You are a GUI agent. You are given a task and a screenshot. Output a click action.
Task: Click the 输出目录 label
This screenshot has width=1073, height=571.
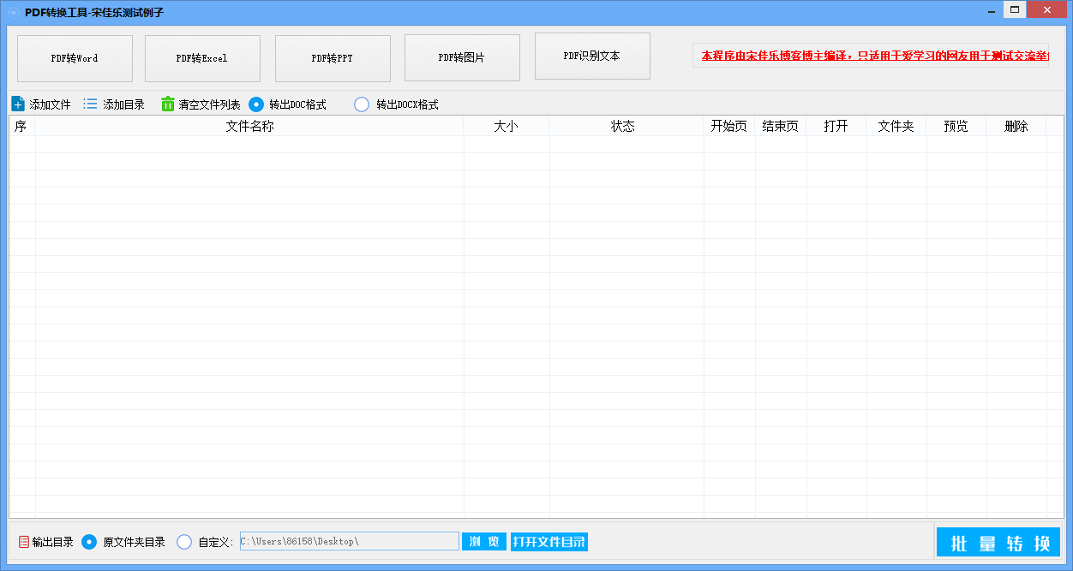click(x=53, y=542)
